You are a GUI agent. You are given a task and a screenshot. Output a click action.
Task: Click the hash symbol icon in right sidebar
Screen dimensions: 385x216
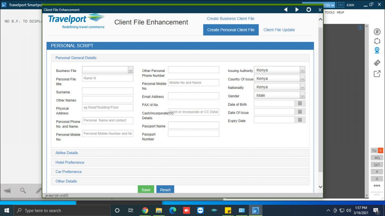pyautogui.click(x=377, y=31)
